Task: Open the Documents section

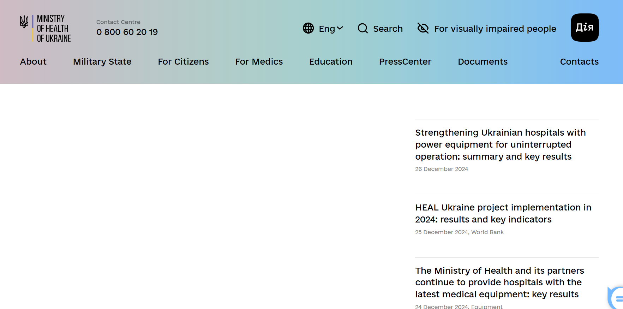Action: tap(483, 62)
